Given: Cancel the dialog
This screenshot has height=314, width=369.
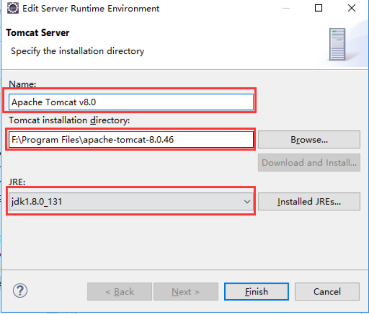Looking at the screenshot, I should (327, 292).
